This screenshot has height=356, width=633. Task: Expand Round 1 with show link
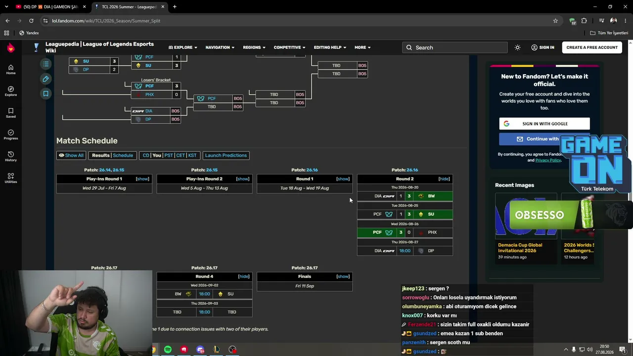click(343, 179)
